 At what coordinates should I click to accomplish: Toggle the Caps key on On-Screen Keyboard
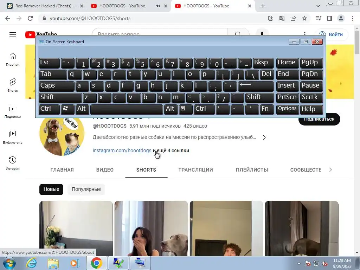(57, 86)
